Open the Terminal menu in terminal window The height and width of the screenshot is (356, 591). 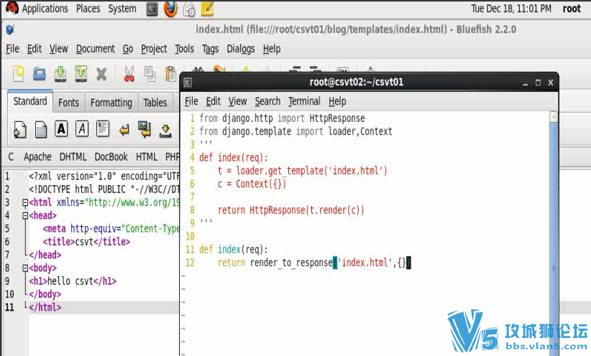click(x=304, y=101)
